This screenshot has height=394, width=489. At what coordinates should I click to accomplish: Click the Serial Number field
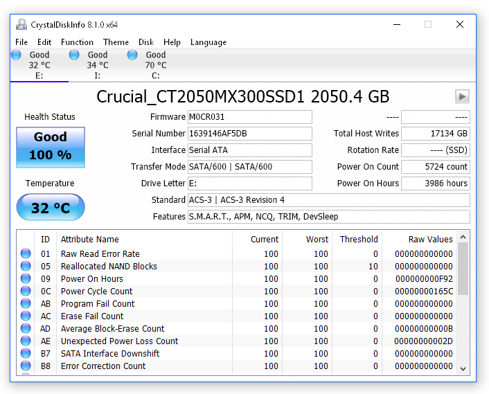coord(249,134)
